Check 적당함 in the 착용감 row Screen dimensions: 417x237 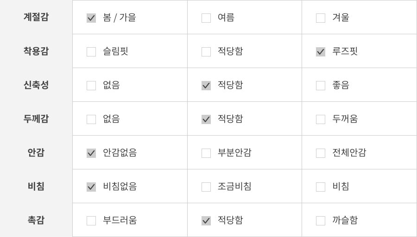click(206, 52)
